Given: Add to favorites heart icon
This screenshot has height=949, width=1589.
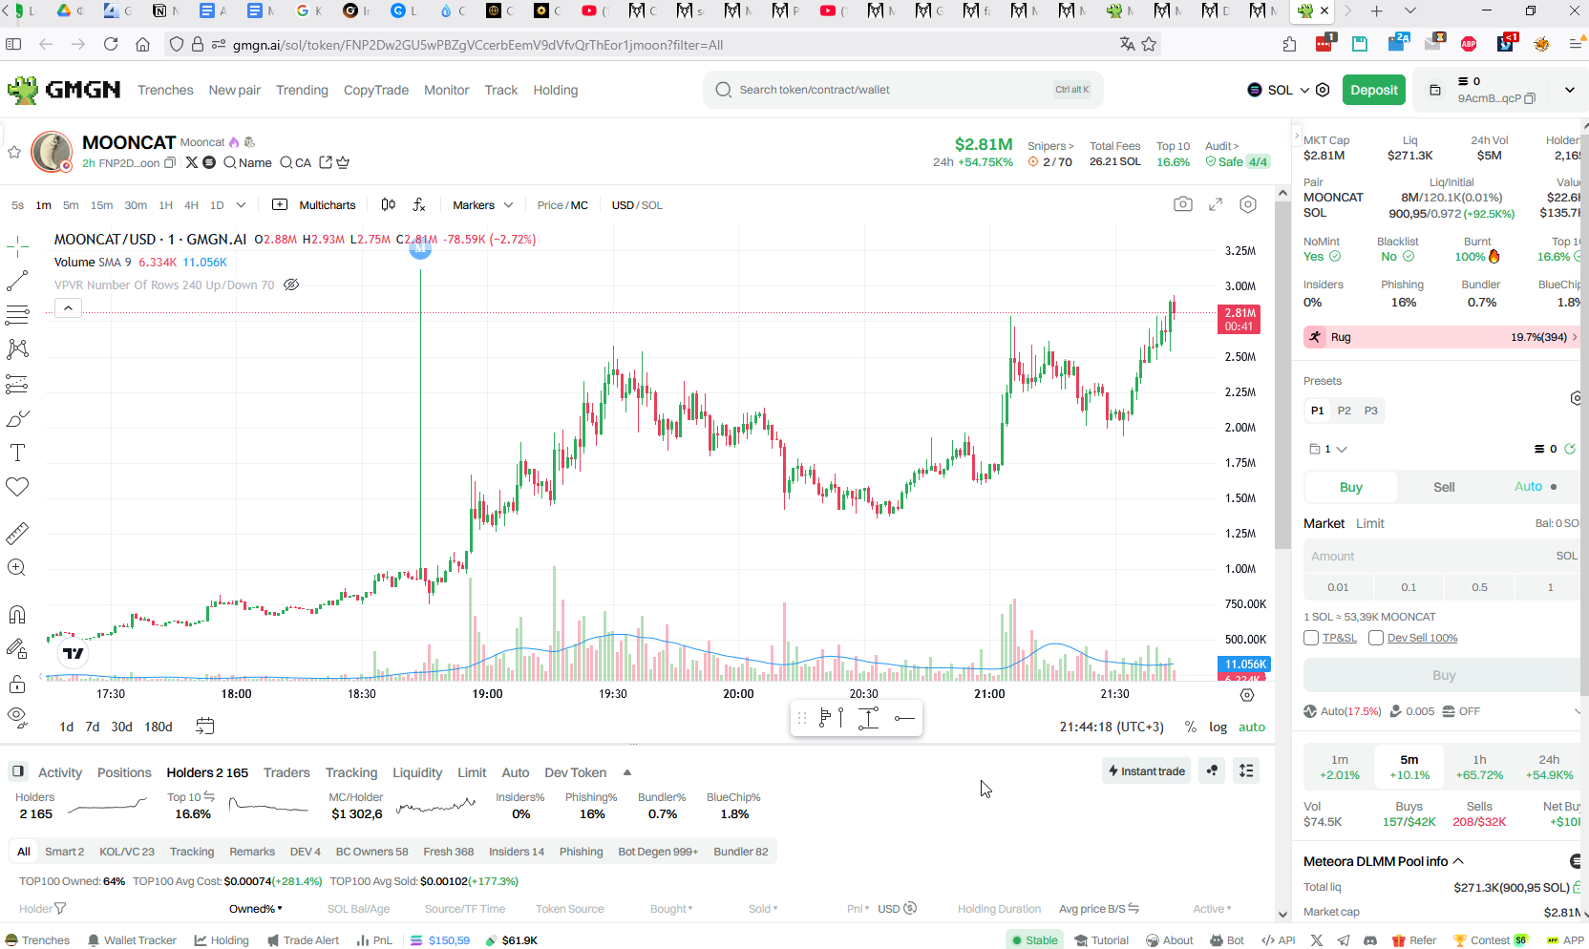Looking at the screenshot, I should point(17,487).
